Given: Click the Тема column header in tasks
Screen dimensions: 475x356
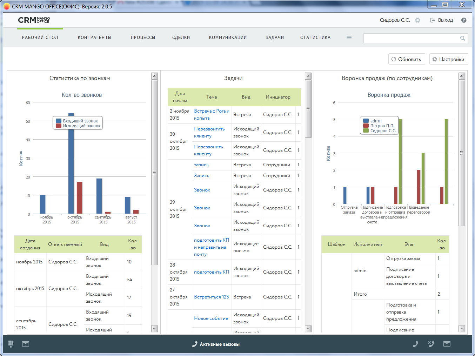Looking at the screenshot, I should (x=212, y=97).
